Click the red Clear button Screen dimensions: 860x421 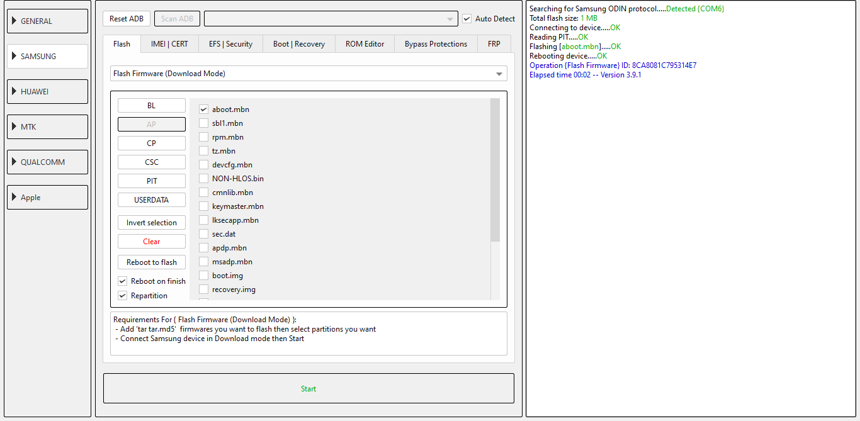[x=152, y=242]
